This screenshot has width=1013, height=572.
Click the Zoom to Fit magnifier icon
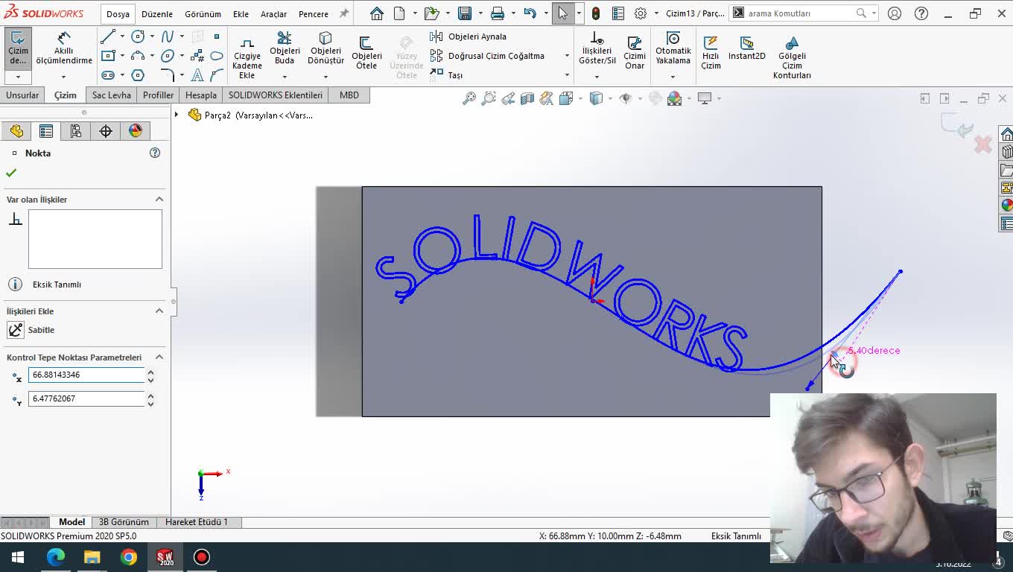pyautogui.click(x=469, y=98)
